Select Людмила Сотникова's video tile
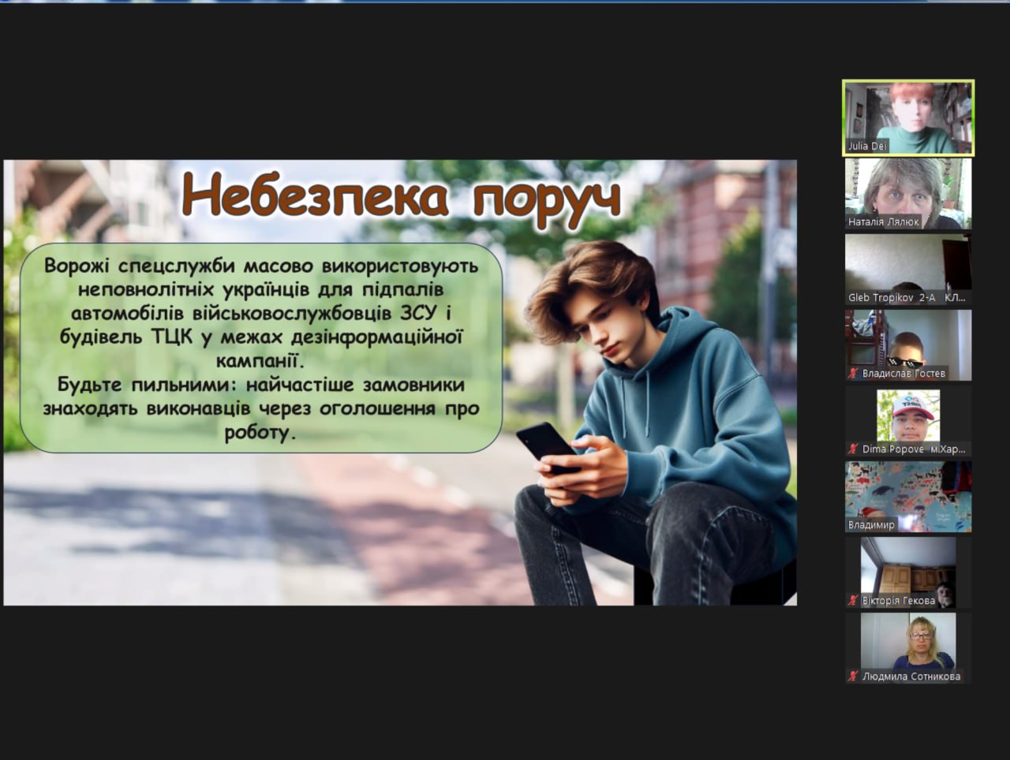1010x760 pixels. click(x=908, y=648)
